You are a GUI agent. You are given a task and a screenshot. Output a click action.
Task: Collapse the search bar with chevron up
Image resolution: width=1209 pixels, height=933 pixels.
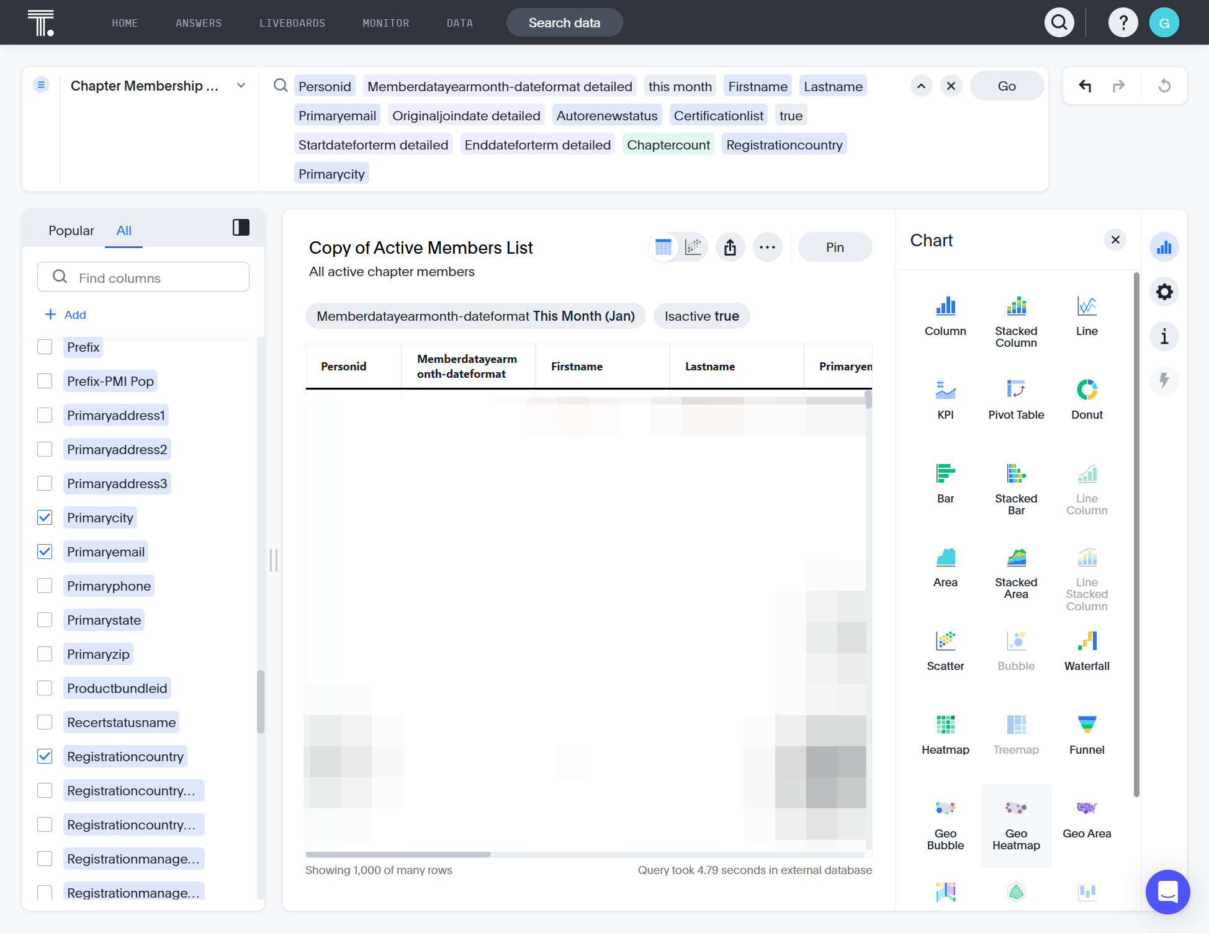(921, 86)
